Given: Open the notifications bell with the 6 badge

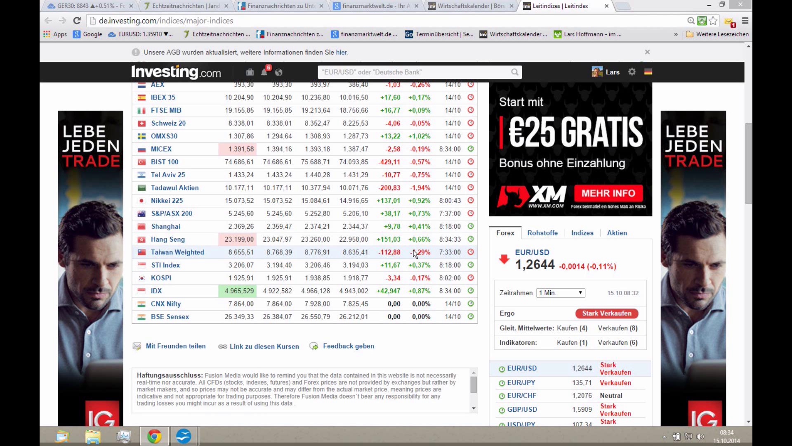Looking at the screenshot, I should tap(264, 72).
